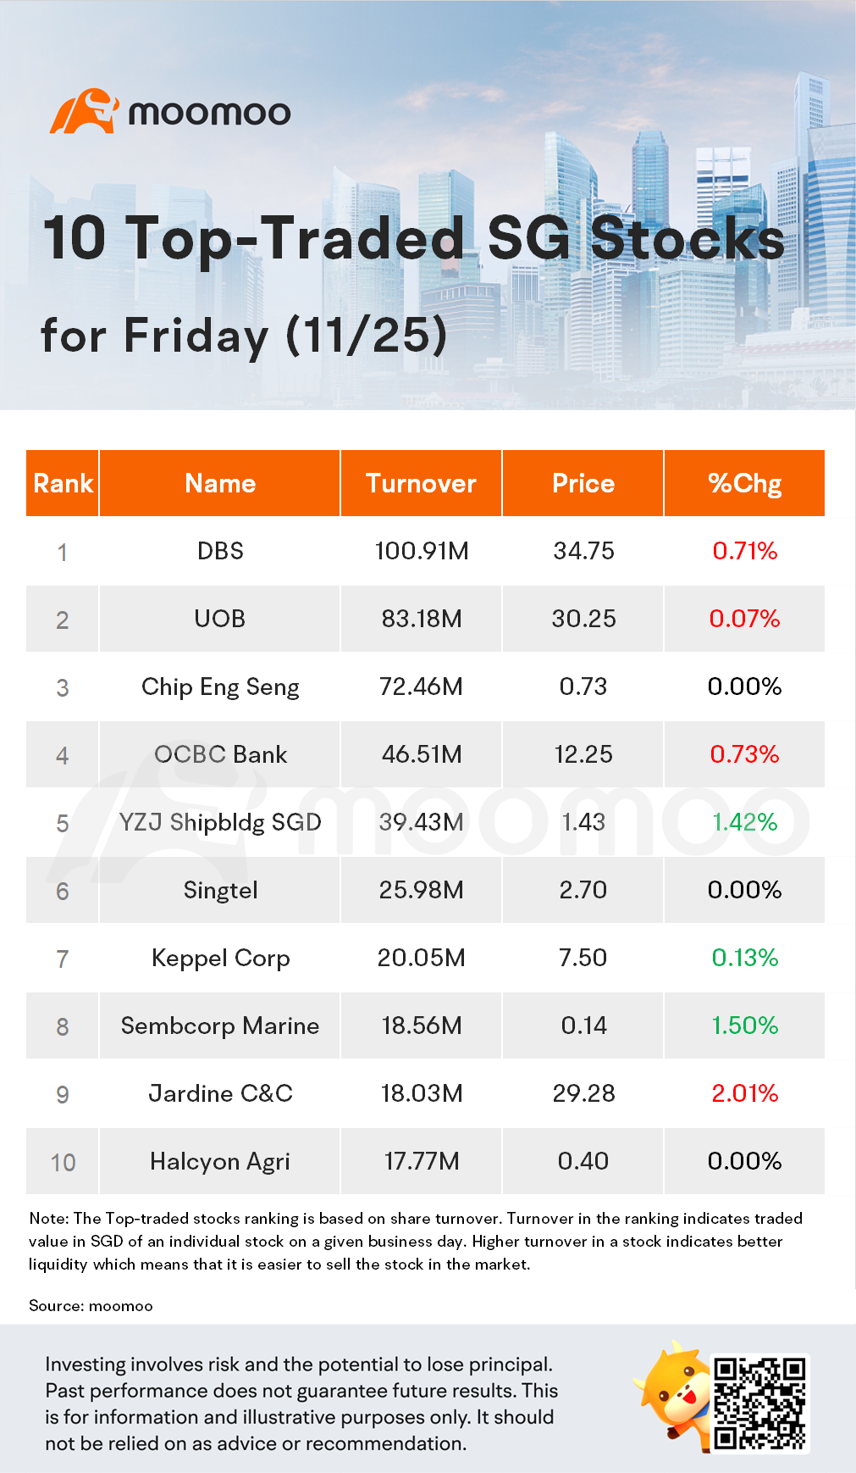The height and width of the screenshot is (1473, 856).
Task: Click the moomoo bull logo icon
Action: (83, 111)
